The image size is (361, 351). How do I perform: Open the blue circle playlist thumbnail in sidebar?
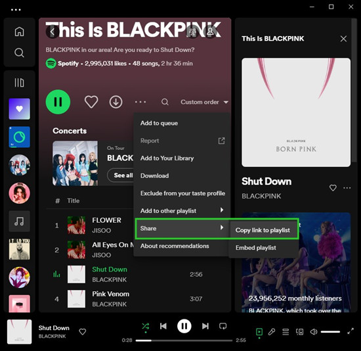coord(19,137)
